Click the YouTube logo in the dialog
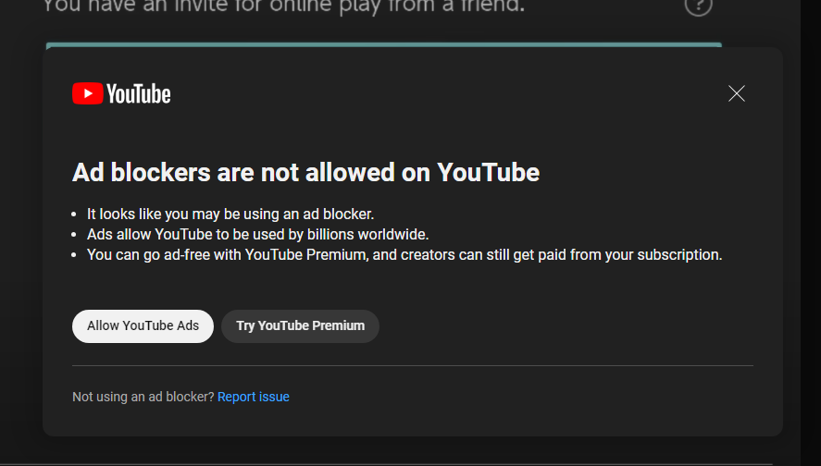Viewport: 821px width, 466px height. [x=121, y=93]
